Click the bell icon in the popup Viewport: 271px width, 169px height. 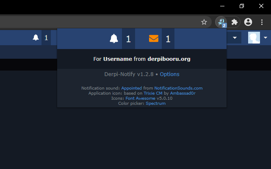tap(114, 38)
